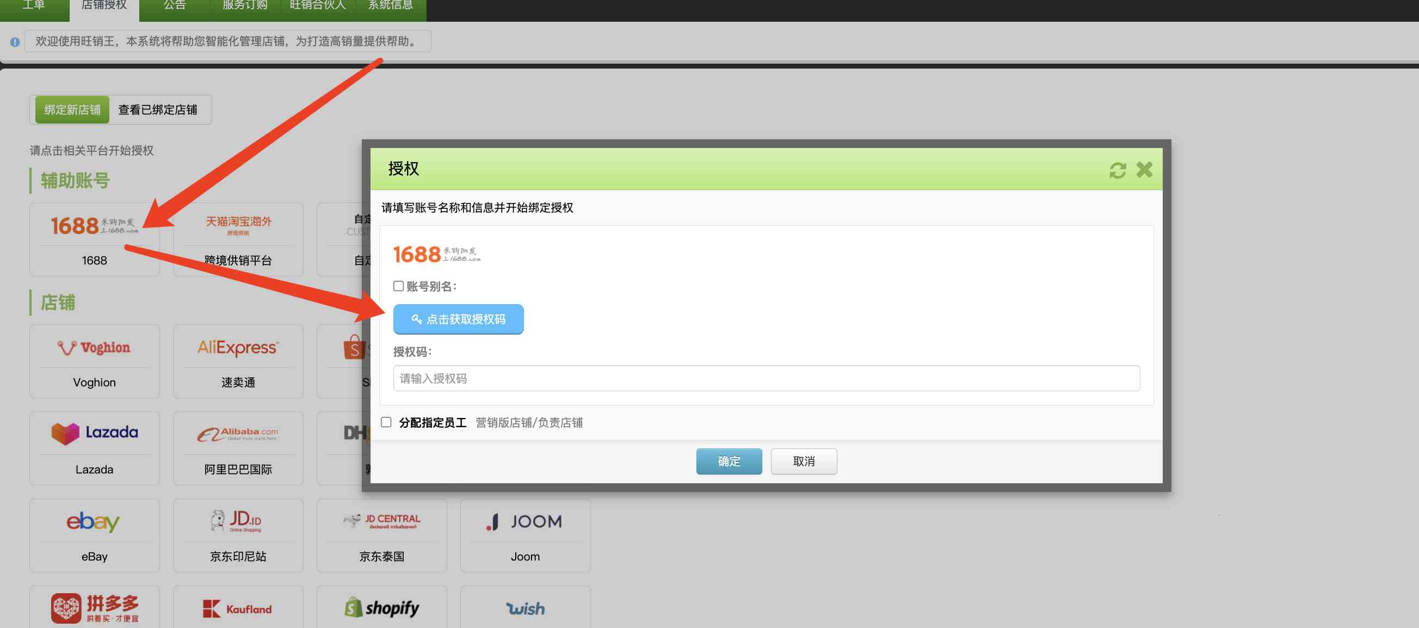The height and width of the screenshot is (628, 1419).
Task: Click the 授权 dialog title
Action: [403, 169]
